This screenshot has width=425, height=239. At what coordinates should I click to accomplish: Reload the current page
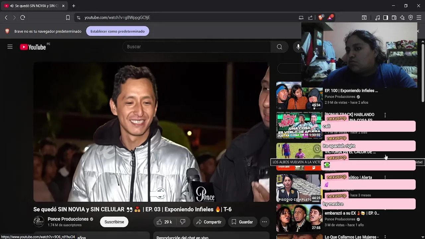coord(23,18)
